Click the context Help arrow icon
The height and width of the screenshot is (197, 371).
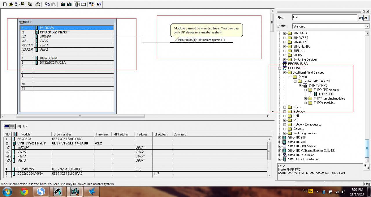coord(99,4)
